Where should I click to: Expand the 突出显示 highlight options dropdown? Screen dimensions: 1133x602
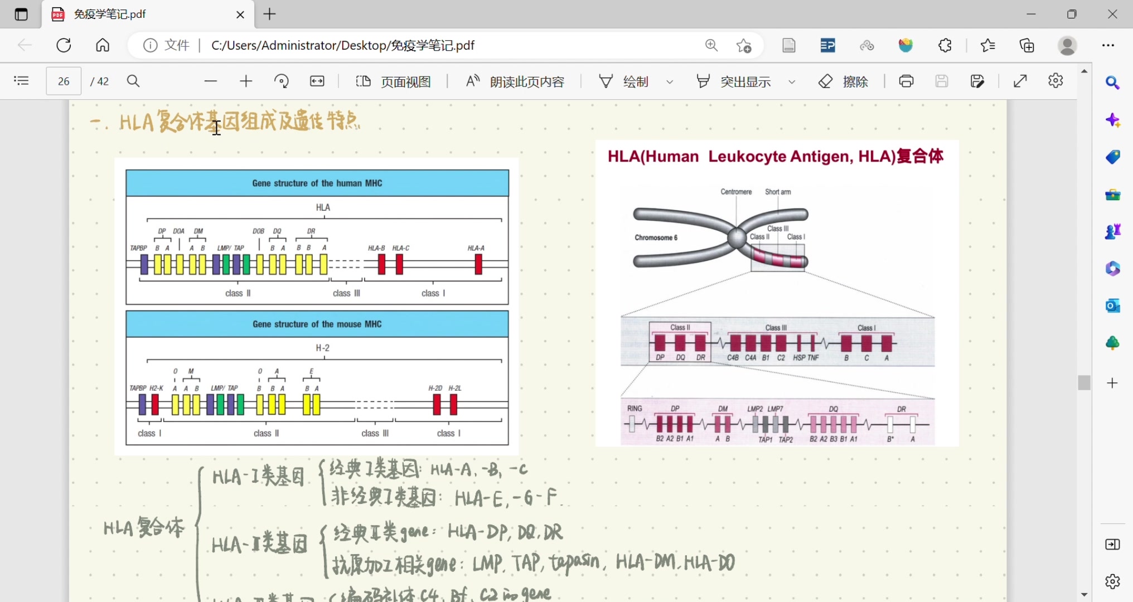point(792,82)
